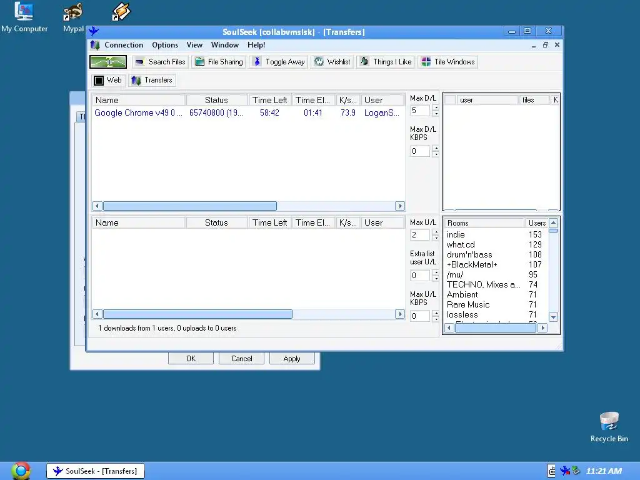Toggle Away status in the toolbar
This screenshot has height=480, width=640.
(278, 62)
